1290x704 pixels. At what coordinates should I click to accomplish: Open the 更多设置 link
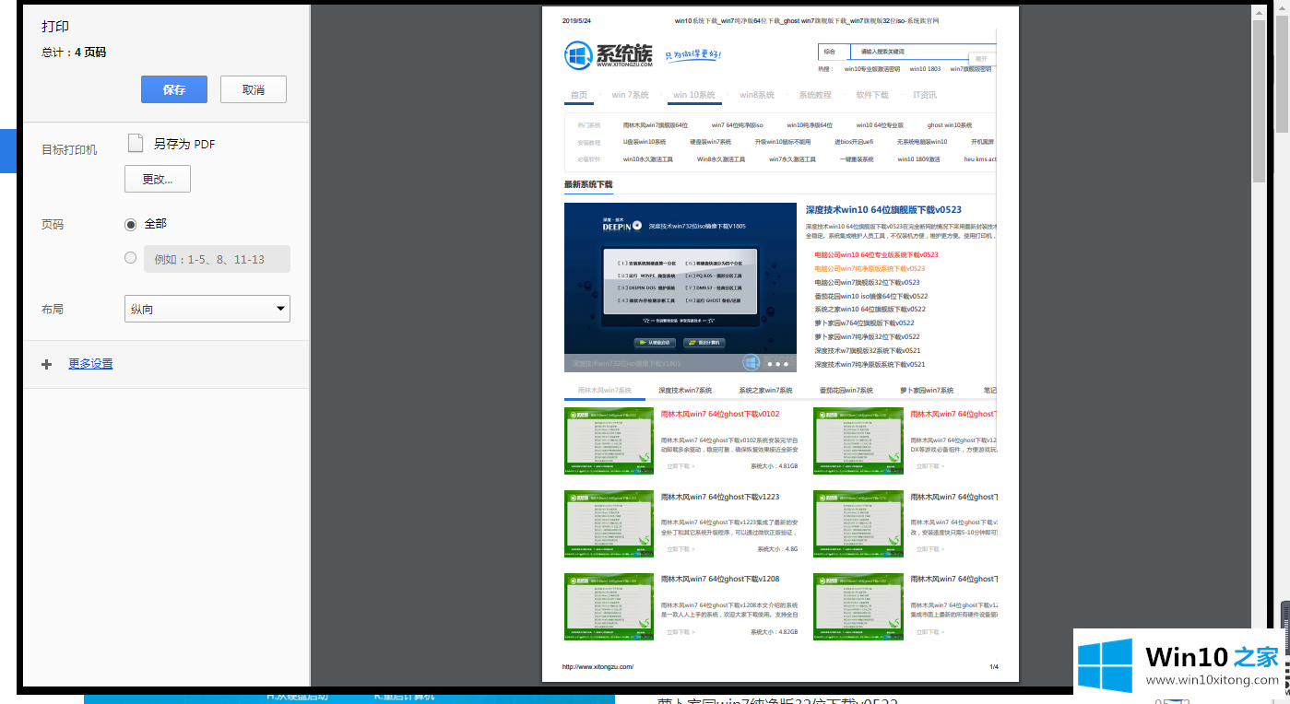90,364
